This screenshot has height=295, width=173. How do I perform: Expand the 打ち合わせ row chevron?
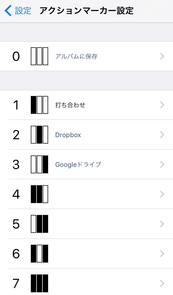point(162,105)
